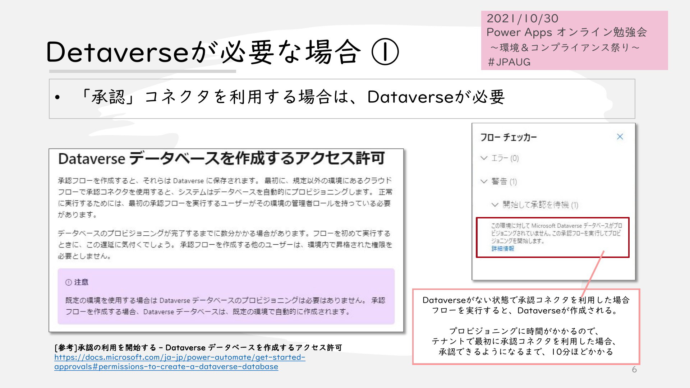Click the #JPAUG hashtag text
This screenshot has width=690, height=388.
pyautogui.click(x=509, y=62)
